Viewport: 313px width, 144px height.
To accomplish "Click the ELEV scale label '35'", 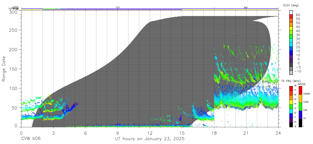I will pos(298,35).
